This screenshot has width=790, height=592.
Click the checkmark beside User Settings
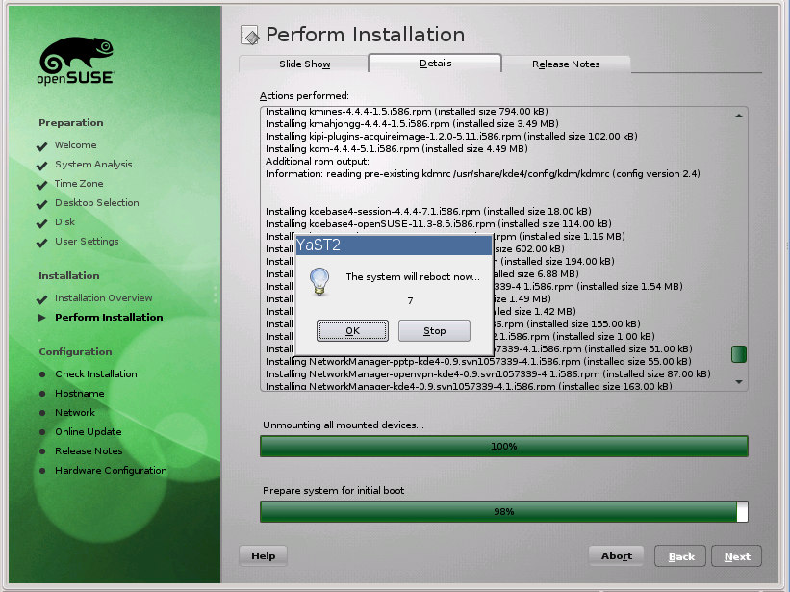pyautogui.click(x=41, y=243)
